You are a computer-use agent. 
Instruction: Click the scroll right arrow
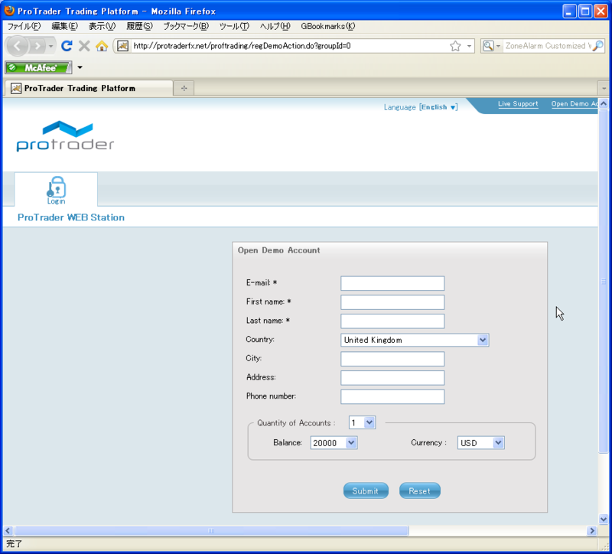coord(592,530)
